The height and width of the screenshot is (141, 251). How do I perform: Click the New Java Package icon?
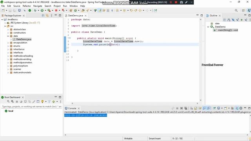[x=71, y=11]
